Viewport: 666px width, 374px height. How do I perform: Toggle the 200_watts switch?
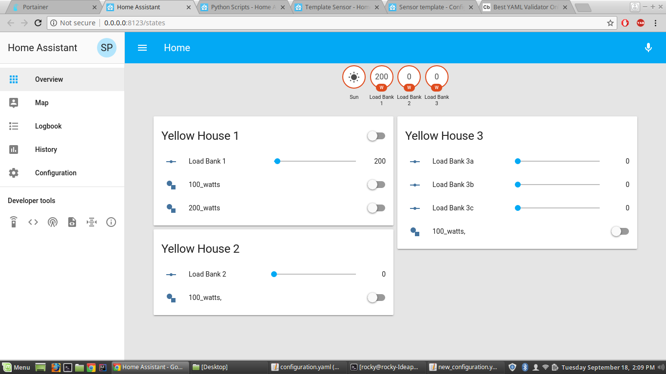(376, 208)
